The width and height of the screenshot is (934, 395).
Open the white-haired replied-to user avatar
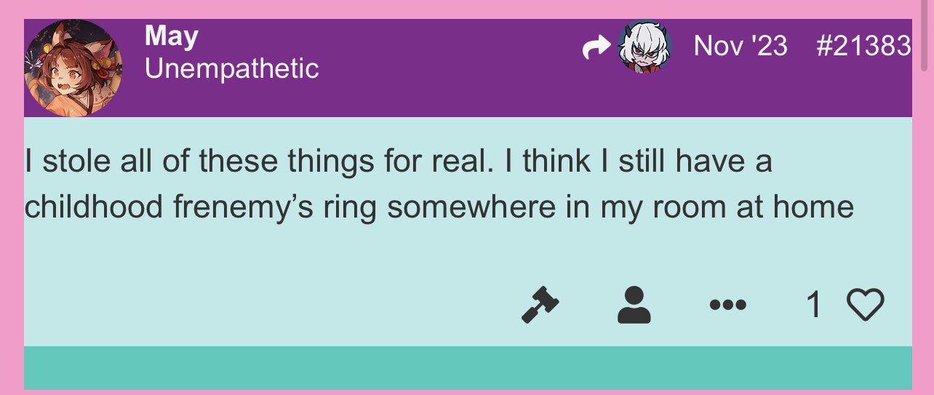644,47
